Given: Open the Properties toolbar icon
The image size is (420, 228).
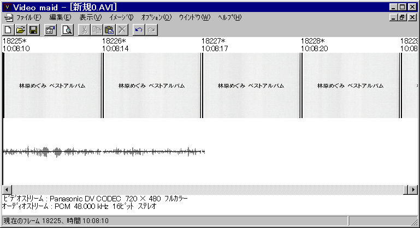Looking at the screenshot, I should 50,30.
